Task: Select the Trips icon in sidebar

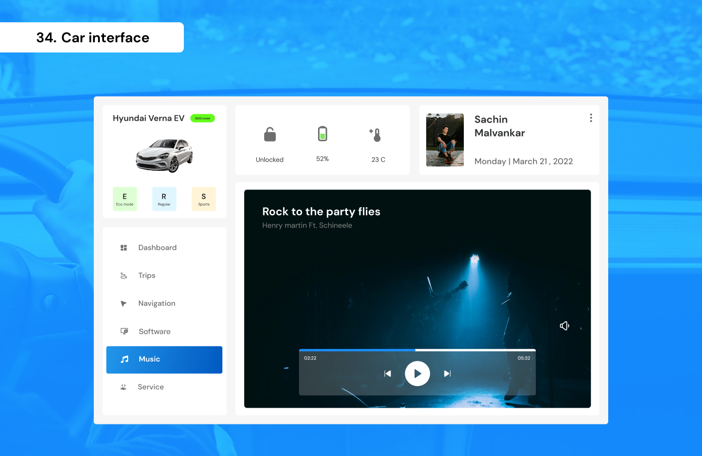Action: (123, 275)
